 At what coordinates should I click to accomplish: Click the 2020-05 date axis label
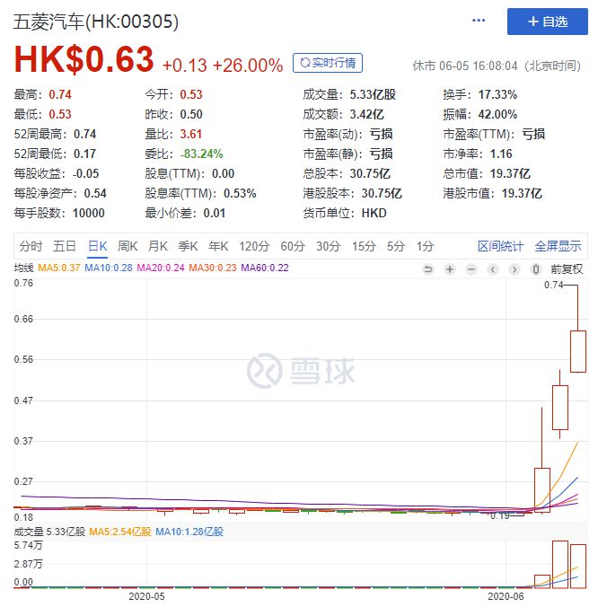pyautogui.click(x=146, y=596)
